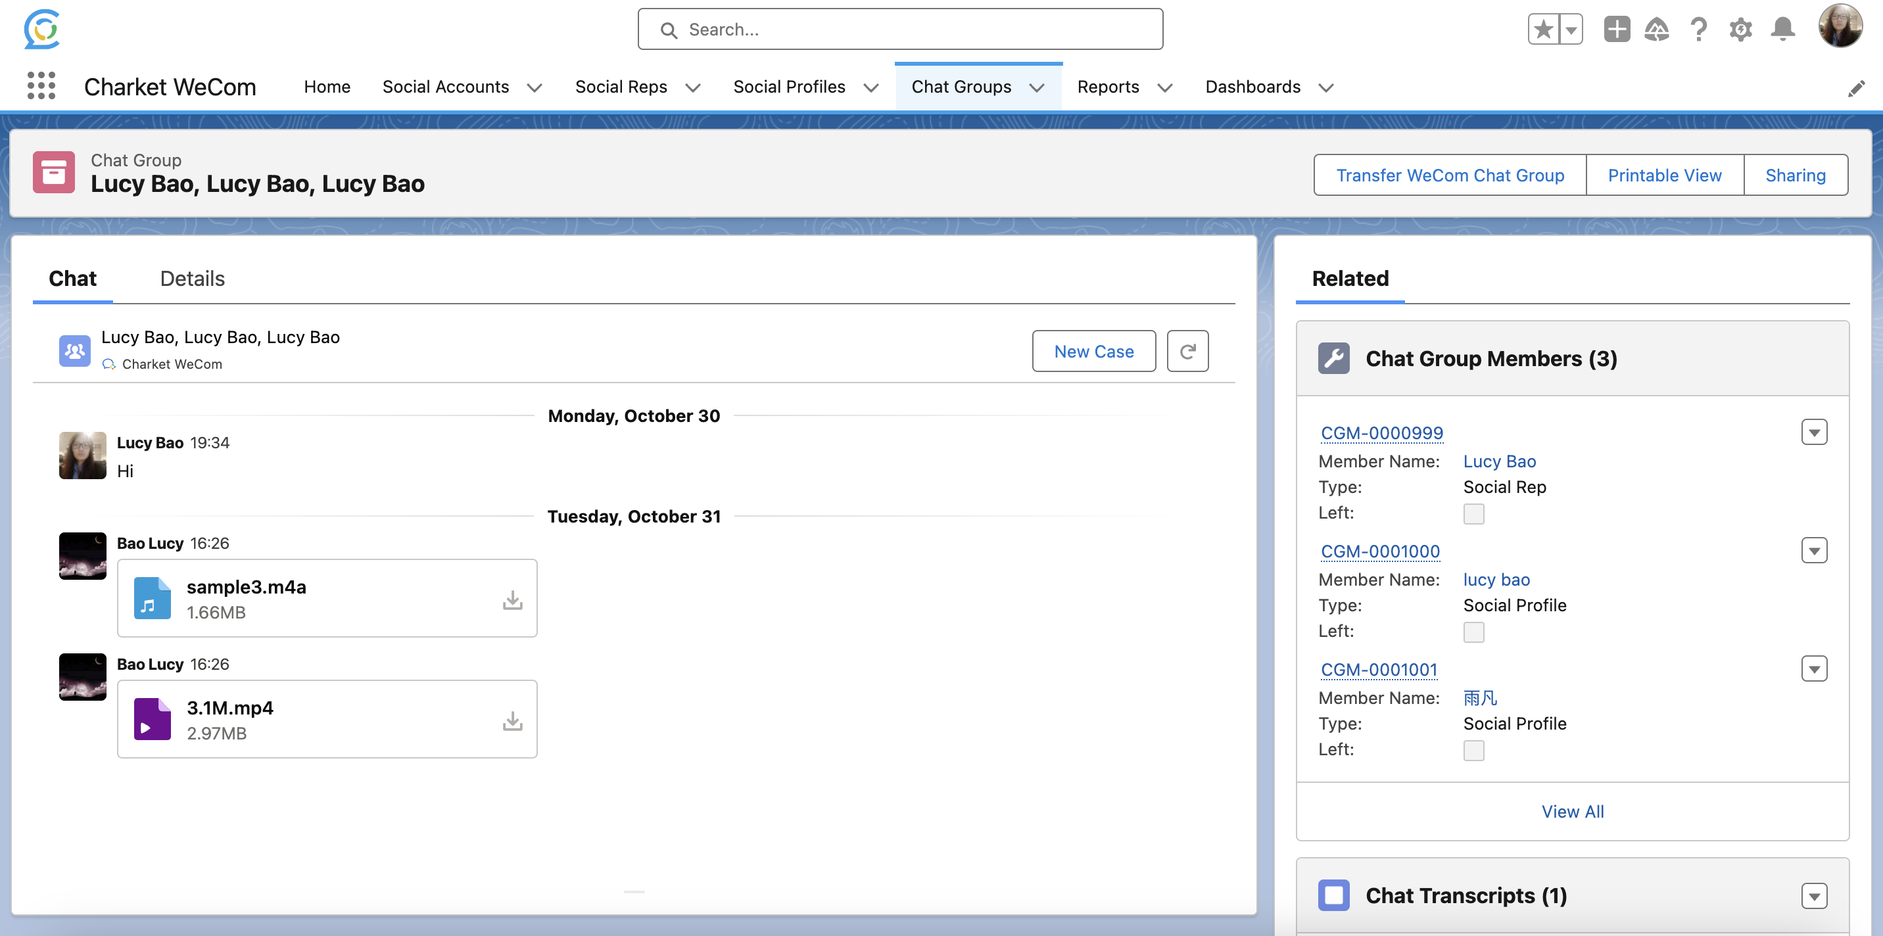The width and height of the screenshot is (1883, 936).
Task: Download the 3.1M.mp4 video file
Action: [512, 720]
